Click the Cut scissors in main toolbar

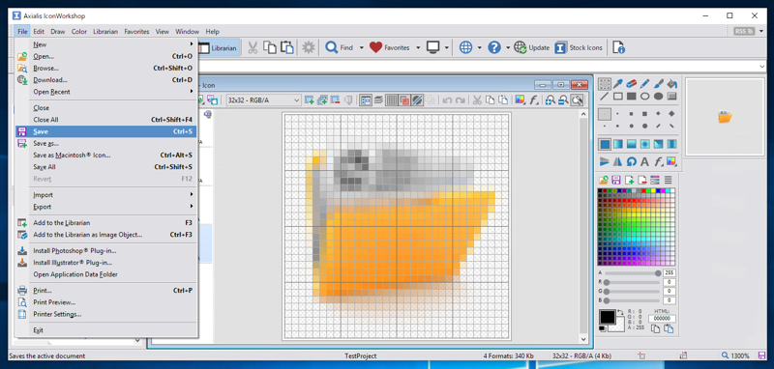point(253,47)
